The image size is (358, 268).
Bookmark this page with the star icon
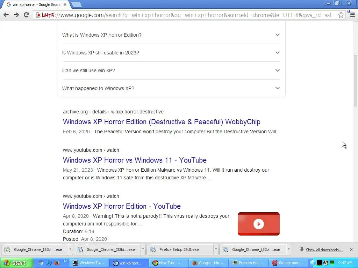pyautogui.click(x=341, y=15)
